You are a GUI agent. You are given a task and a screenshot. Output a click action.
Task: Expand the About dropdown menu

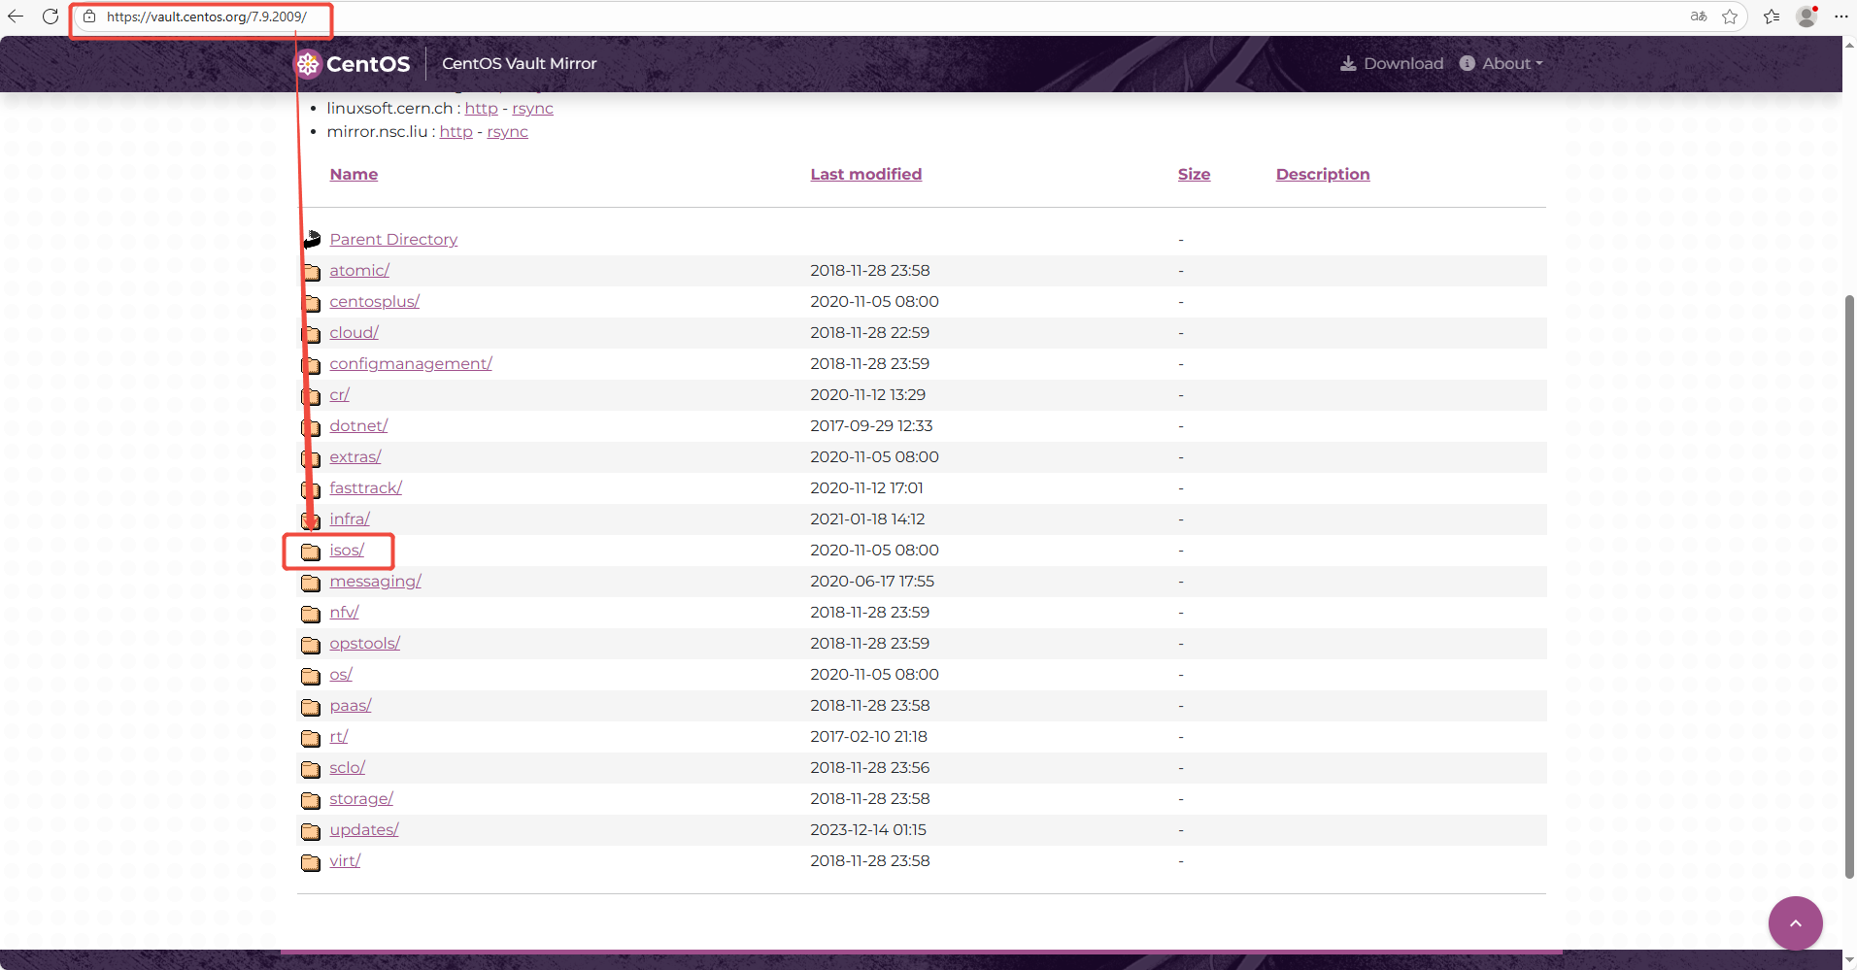click(1502, 64)
